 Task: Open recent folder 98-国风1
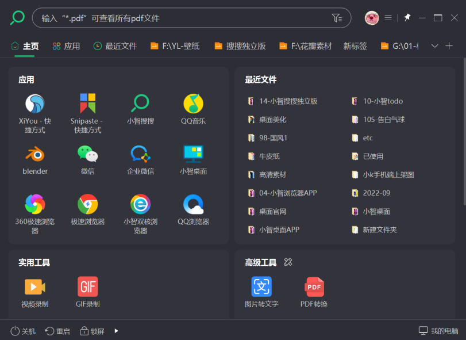pos(267,138)
